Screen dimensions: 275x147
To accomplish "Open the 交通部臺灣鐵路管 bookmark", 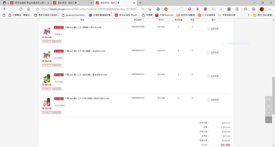I will [100, 15].
